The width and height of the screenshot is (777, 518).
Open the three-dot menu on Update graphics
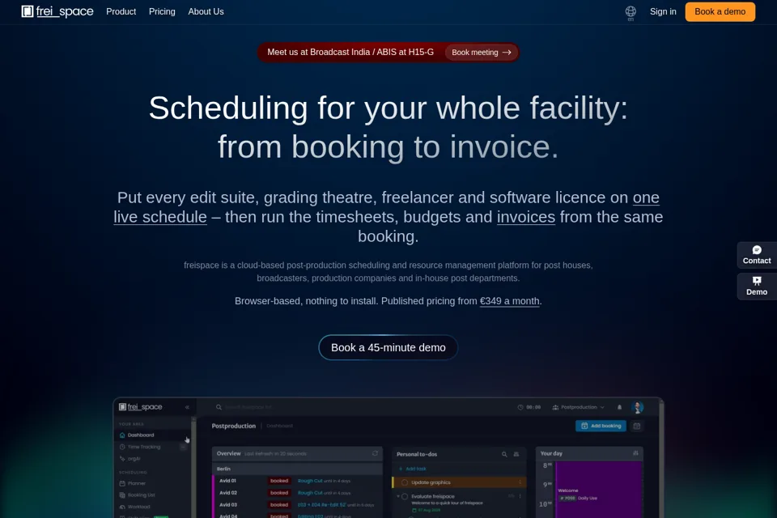click(x=520, y=482)
